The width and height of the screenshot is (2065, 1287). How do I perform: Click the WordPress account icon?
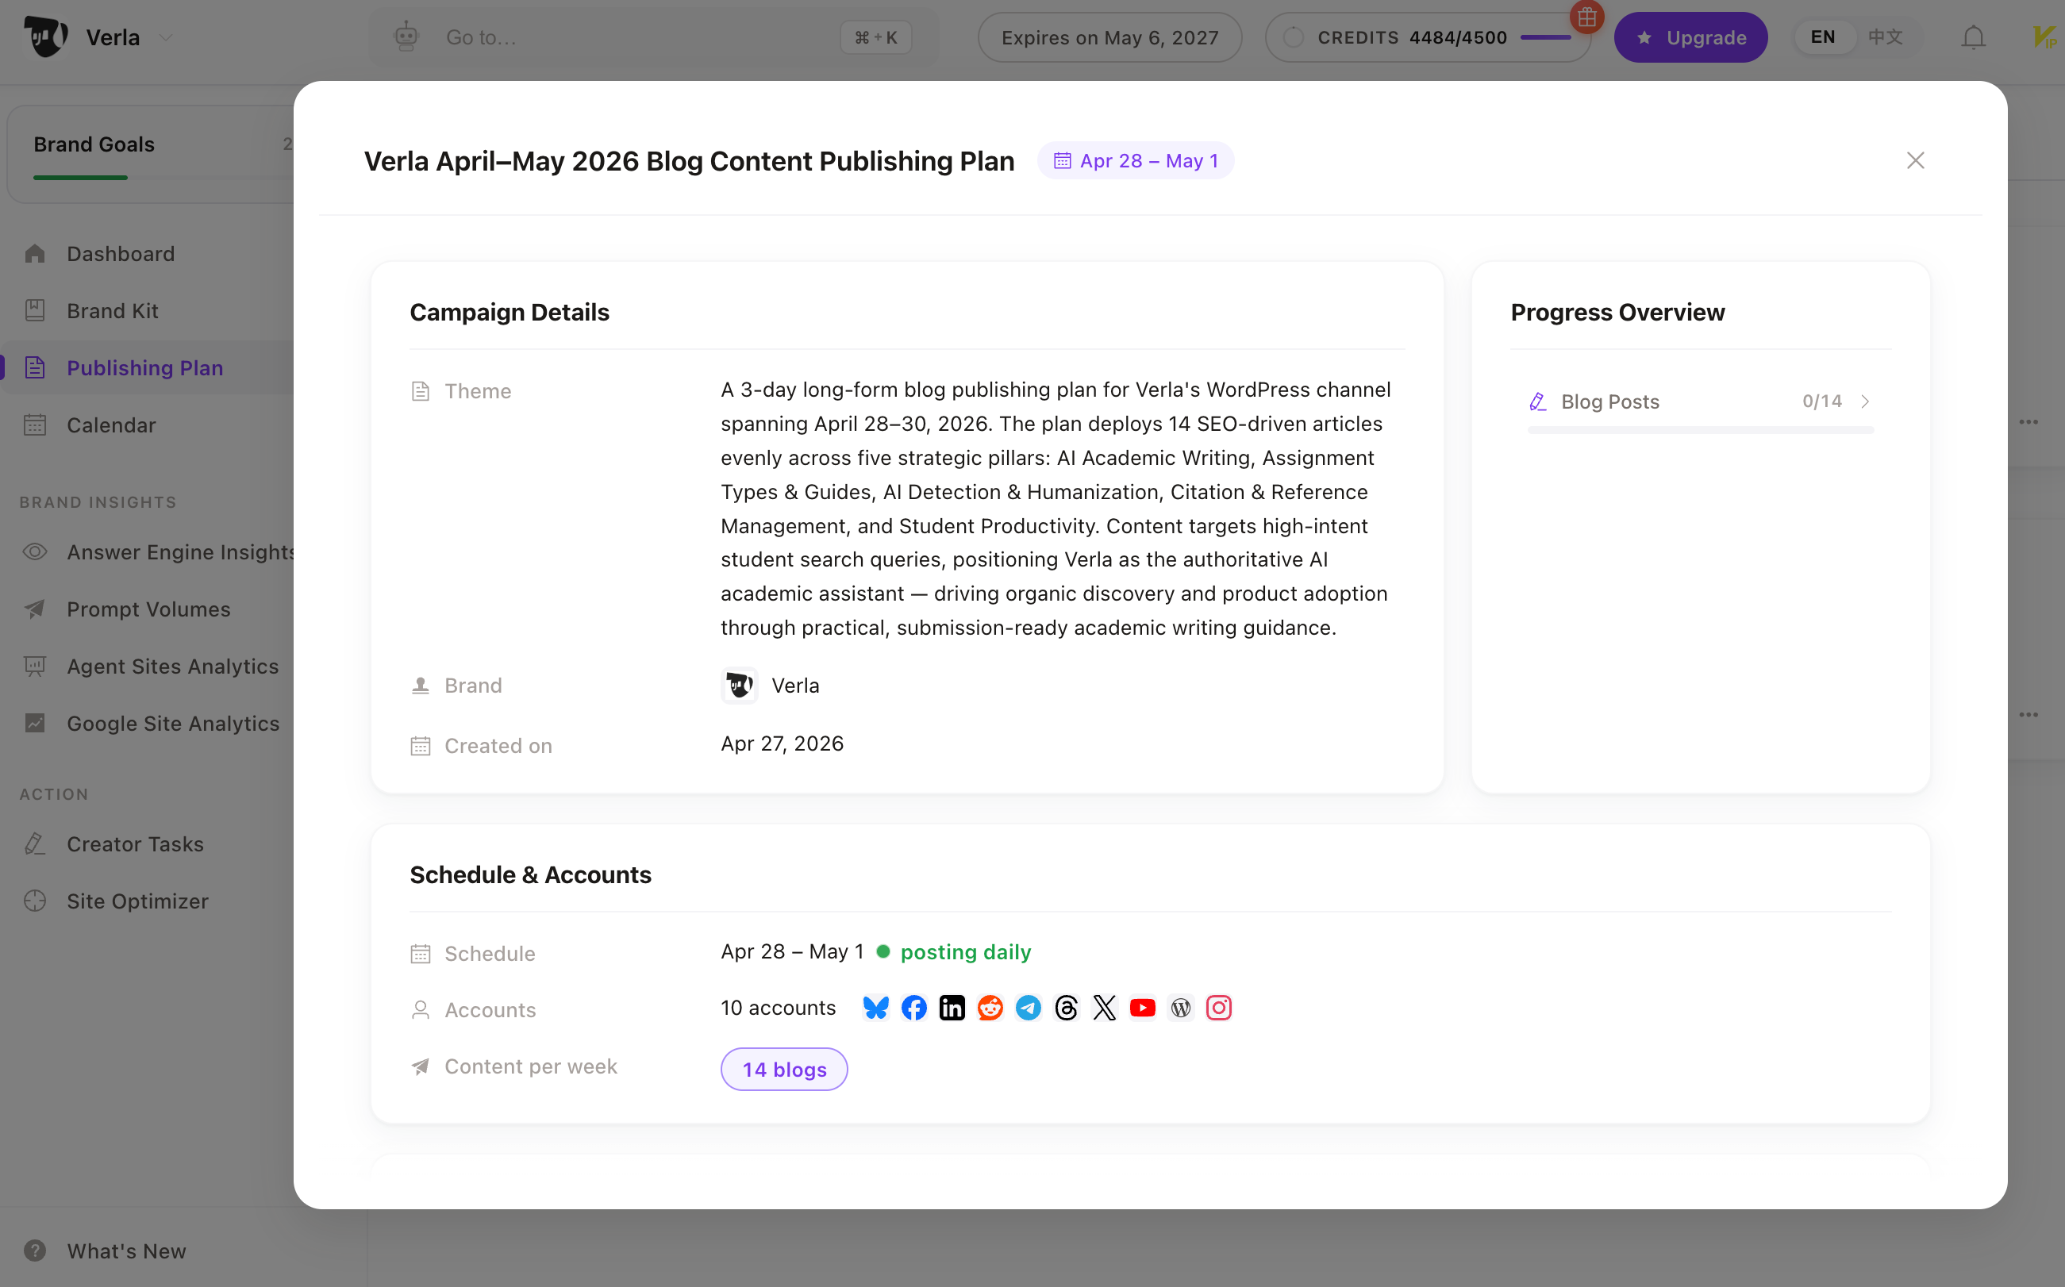1181,1008
